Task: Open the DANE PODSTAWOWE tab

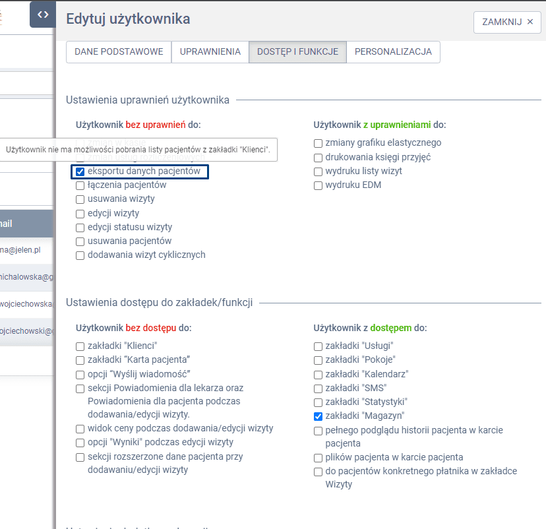Action: tap(119, 51)
